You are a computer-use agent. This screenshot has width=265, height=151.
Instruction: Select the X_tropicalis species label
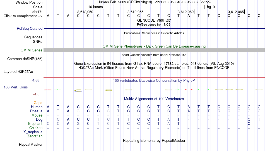pos(33,132)
